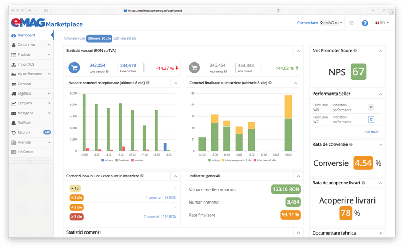Expand the Financiar chevron
This screenshot has width=404, height=248.
49,142
